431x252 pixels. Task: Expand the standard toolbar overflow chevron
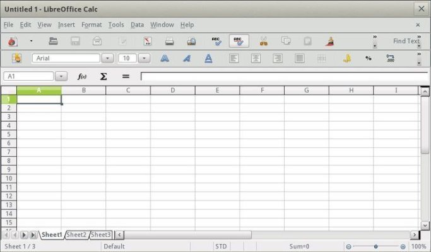point(375,37)
